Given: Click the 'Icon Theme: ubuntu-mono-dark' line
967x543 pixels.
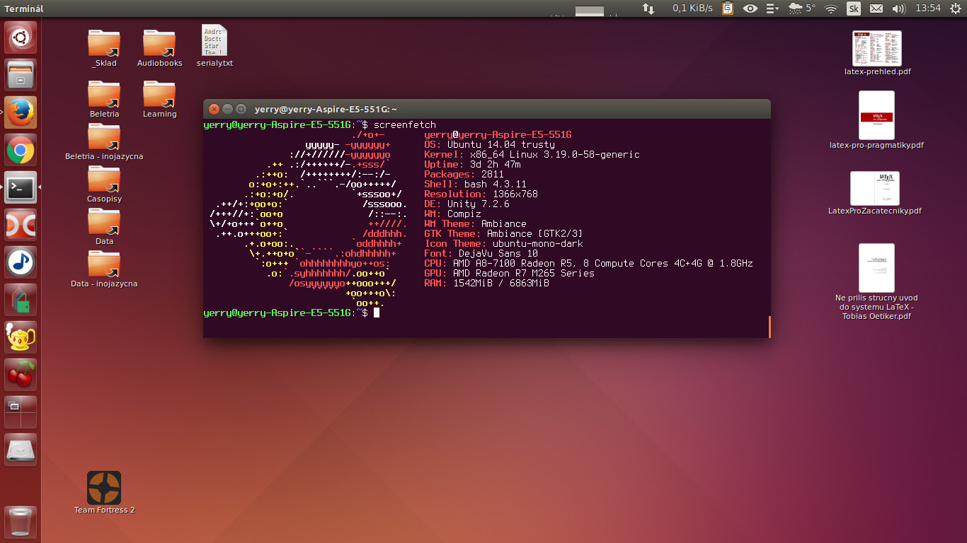Looking at the screenshot, I should [x=503, y=243].
